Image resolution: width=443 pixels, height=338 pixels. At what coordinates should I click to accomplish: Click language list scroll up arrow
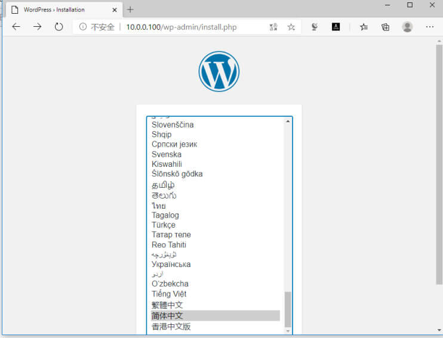(x=288, y=121)
